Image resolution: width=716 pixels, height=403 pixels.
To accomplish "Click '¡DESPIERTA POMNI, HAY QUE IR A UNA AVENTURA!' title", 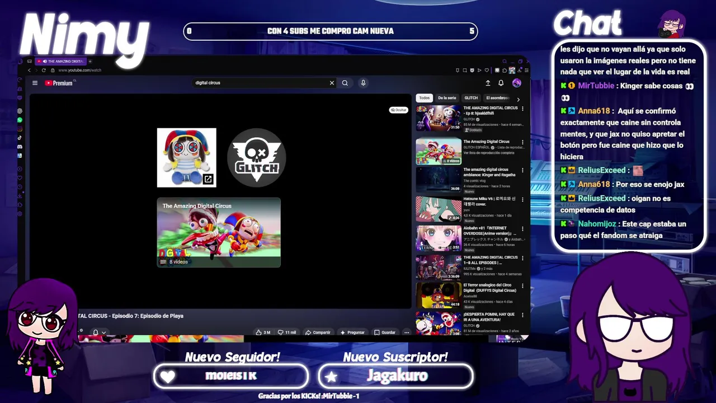I will coord(489,317).
